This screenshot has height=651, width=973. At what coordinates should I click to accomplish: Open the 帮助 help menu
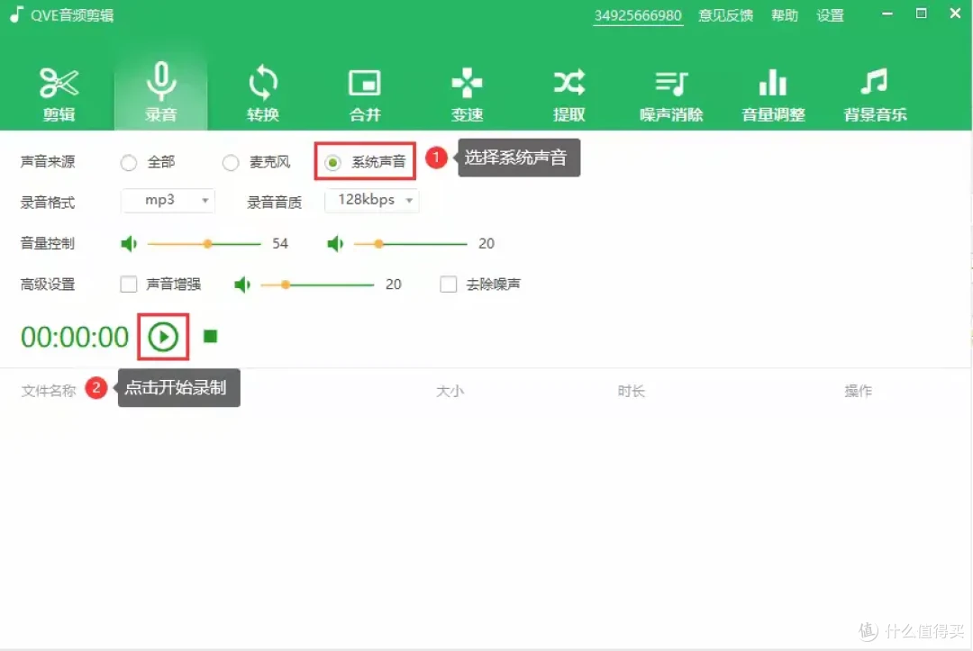click(x=785, y=15)
